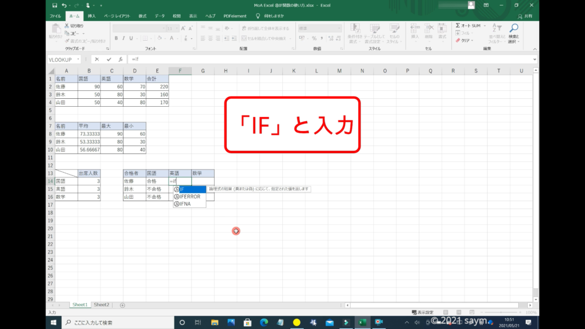The height and width of the screenshot is (329, 585).
Task: Expand the formula bar with chevron
Action: [x=535, y=59]
